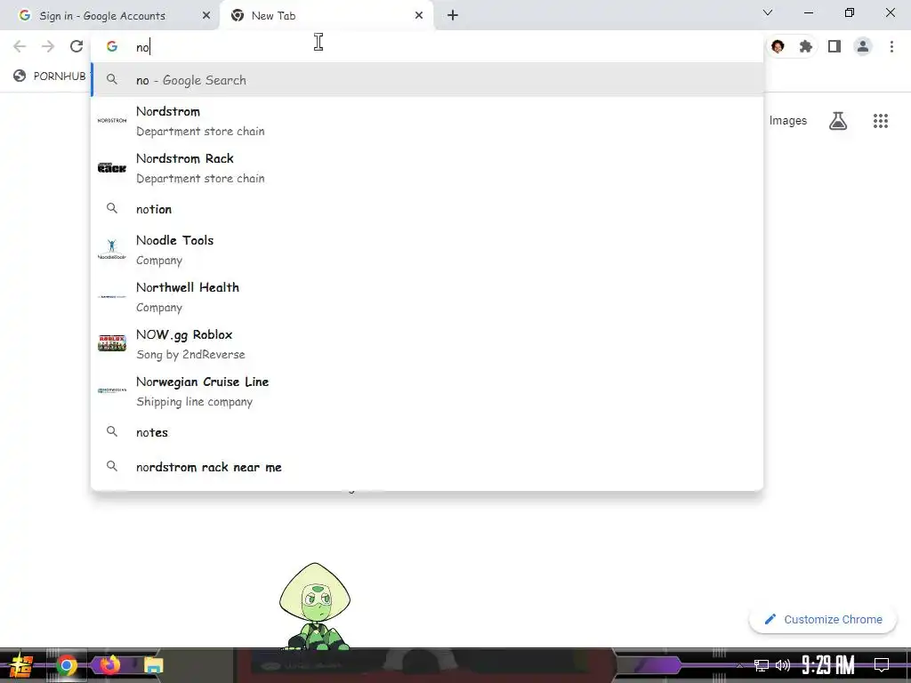Pick the Northwell Health suggestion
This screenshot has width=911, height=683.
tap(427, 297)
